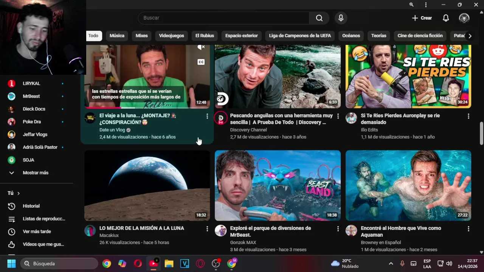Open the weather widget showing 20°C Nublado

[x=345, y=263]
